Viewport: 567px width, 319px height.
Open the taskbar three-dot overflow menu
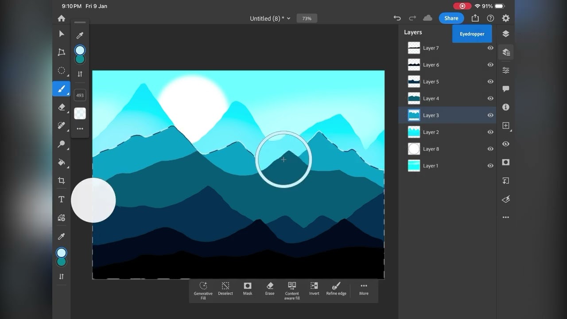[x=506, y=218]
